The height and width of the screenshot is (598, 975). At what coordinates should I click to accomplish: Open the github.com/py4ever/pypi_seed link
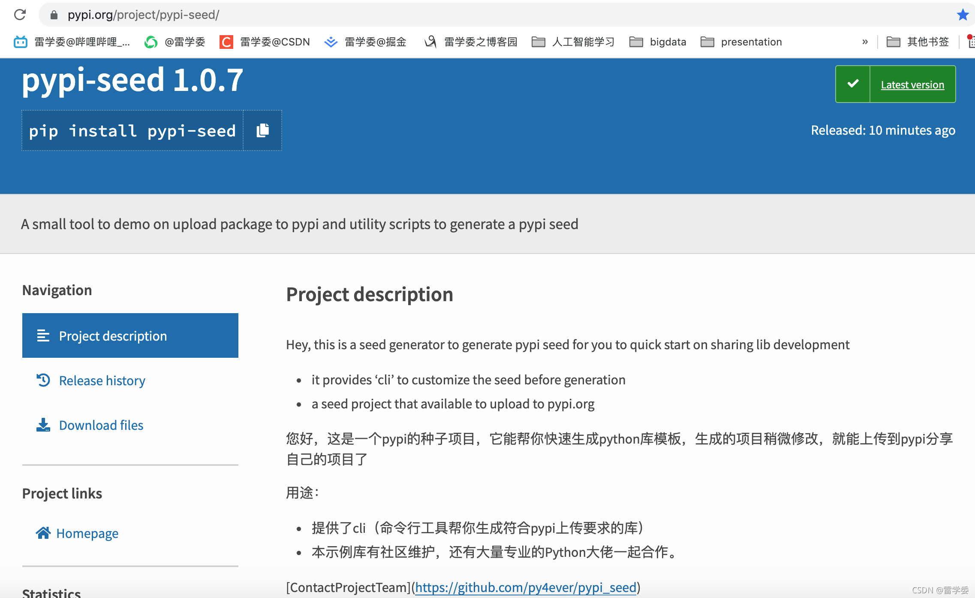(x=526, y=587)
